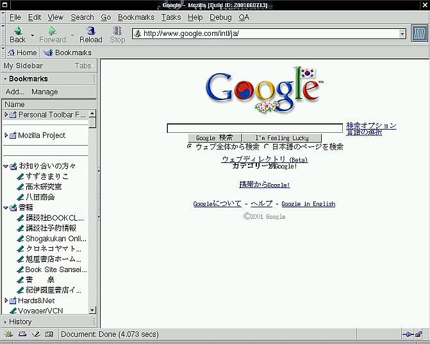
Task: Open the Address Book icon in the status bar
Action: (x=49, y=334)
